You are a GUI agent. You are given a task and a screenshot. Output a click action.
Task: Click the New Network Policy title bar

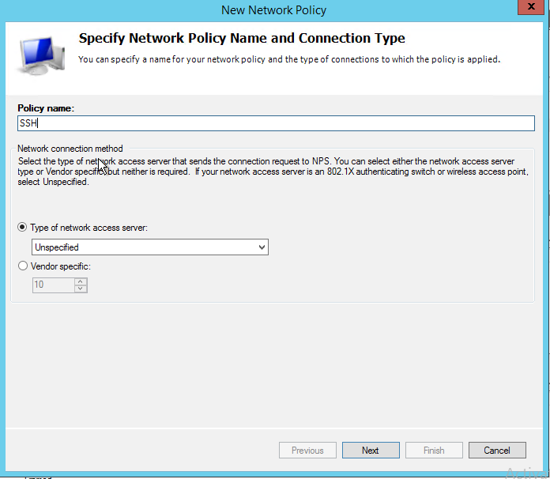(x=274, y=10)
